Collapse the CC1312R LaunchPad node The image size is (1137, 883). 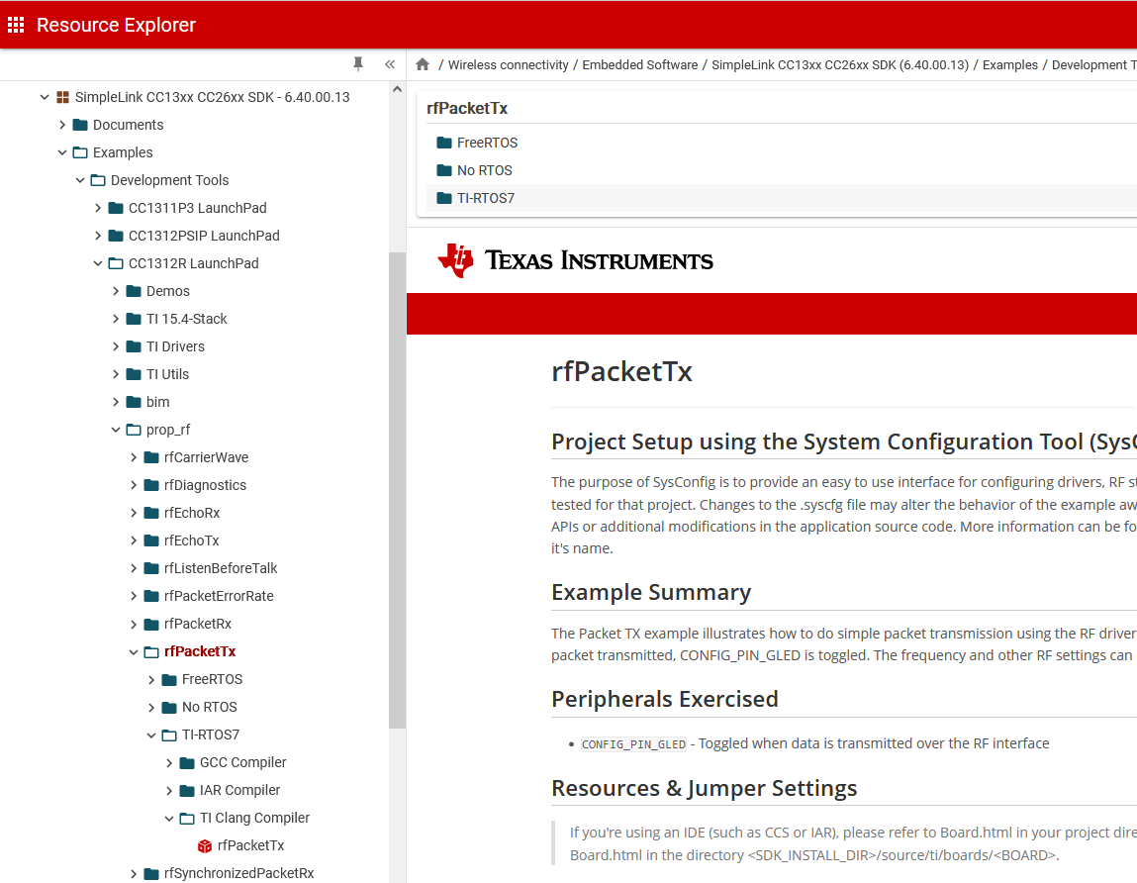(98, 263)
